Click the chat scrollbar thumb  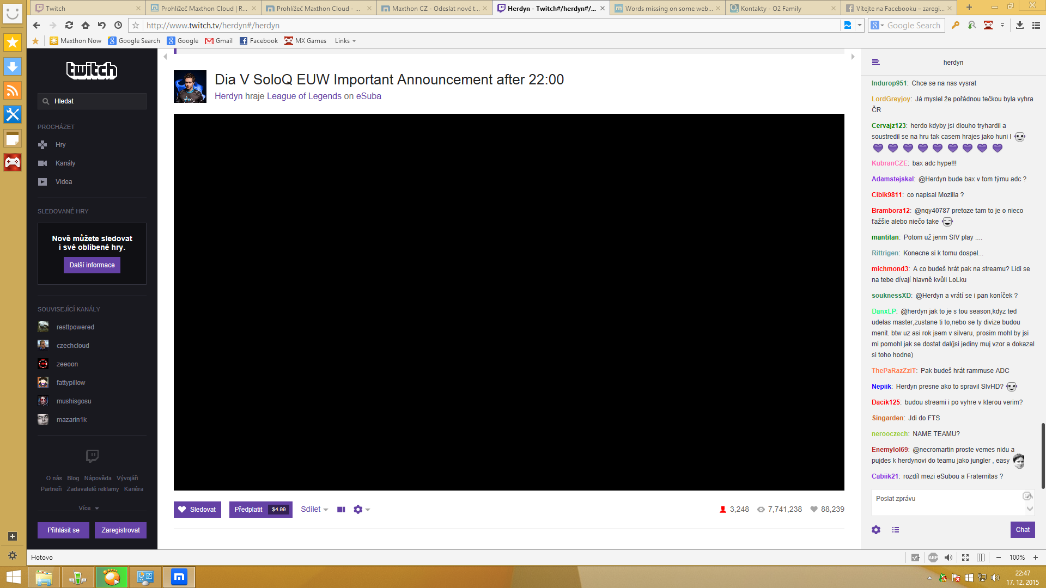point(1043,456)
